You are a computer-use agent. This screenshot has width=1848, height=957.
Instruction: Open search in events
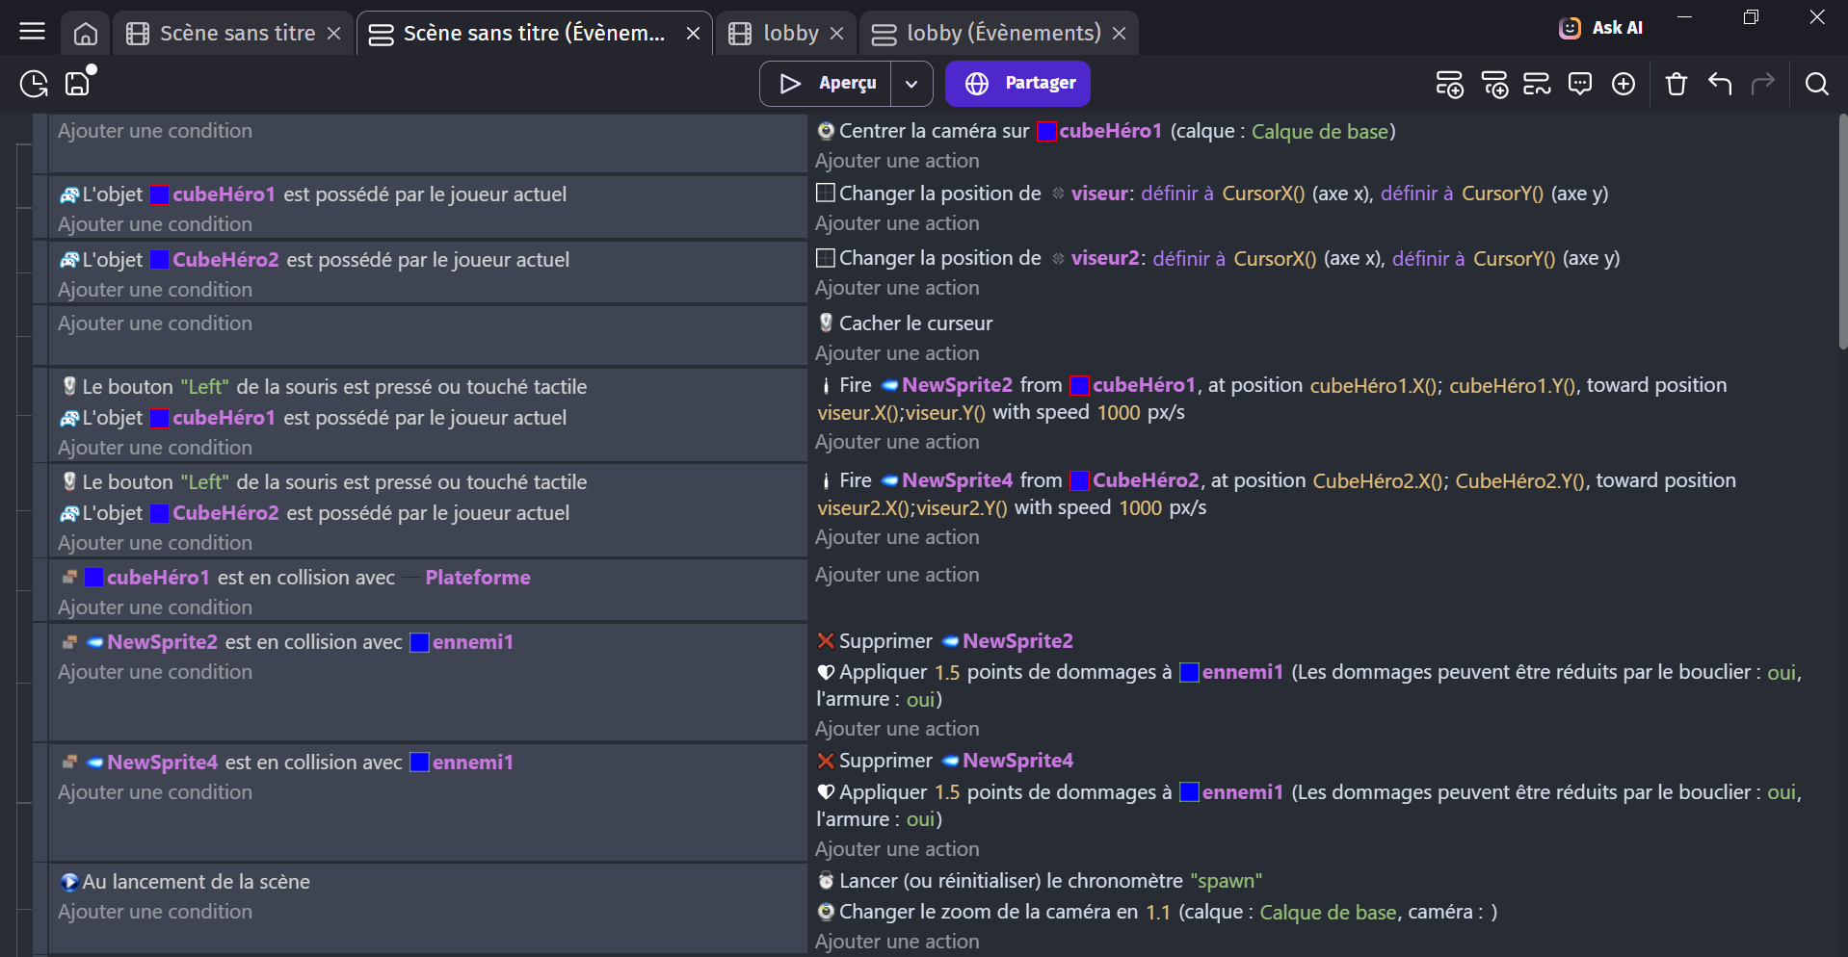click(1816, 84)
